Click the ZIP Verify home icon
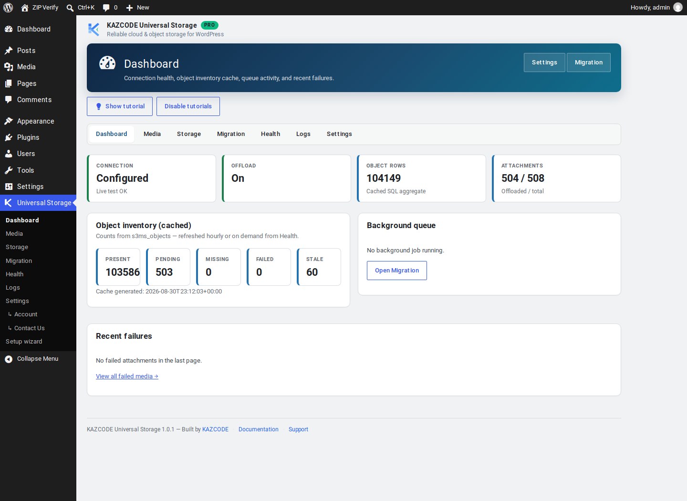Viewport: 687px width, 501px height. pos(25,8)
